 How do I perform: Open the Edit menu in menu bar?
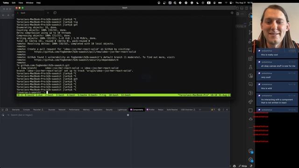pos(14,3)
